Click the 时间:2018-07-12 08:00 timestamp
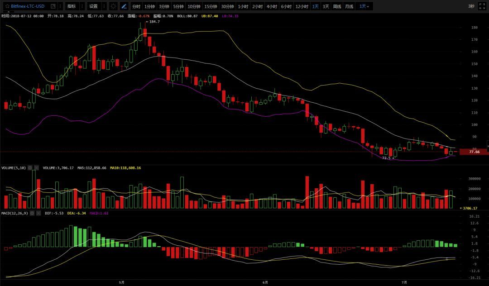 23,16
